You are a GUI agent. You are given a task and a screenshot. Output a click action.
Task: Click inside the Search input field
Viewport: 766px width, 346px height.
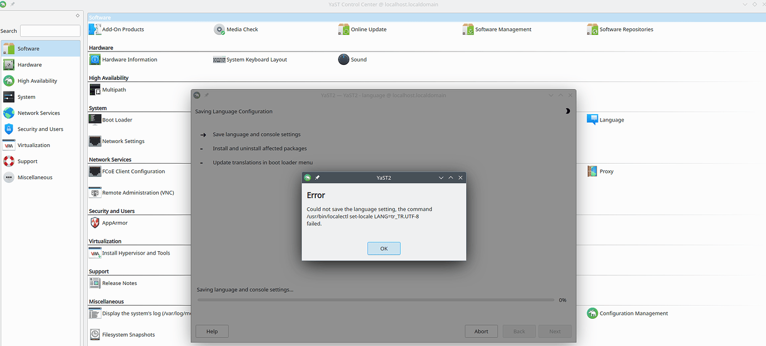(x=49, y=30)
